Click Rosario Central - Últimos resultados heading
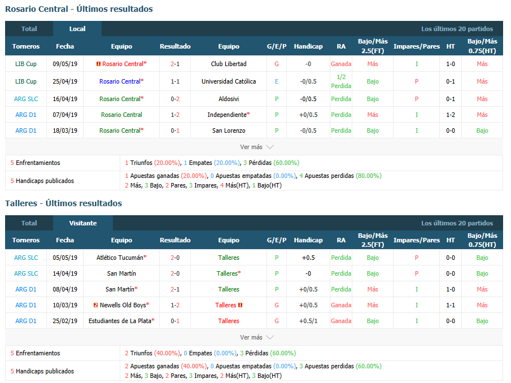 79,9
